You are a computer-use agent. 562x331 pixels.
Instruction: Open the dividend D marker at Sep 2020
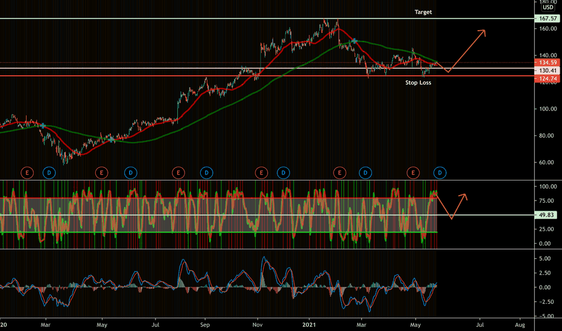[x=206, y=173]
